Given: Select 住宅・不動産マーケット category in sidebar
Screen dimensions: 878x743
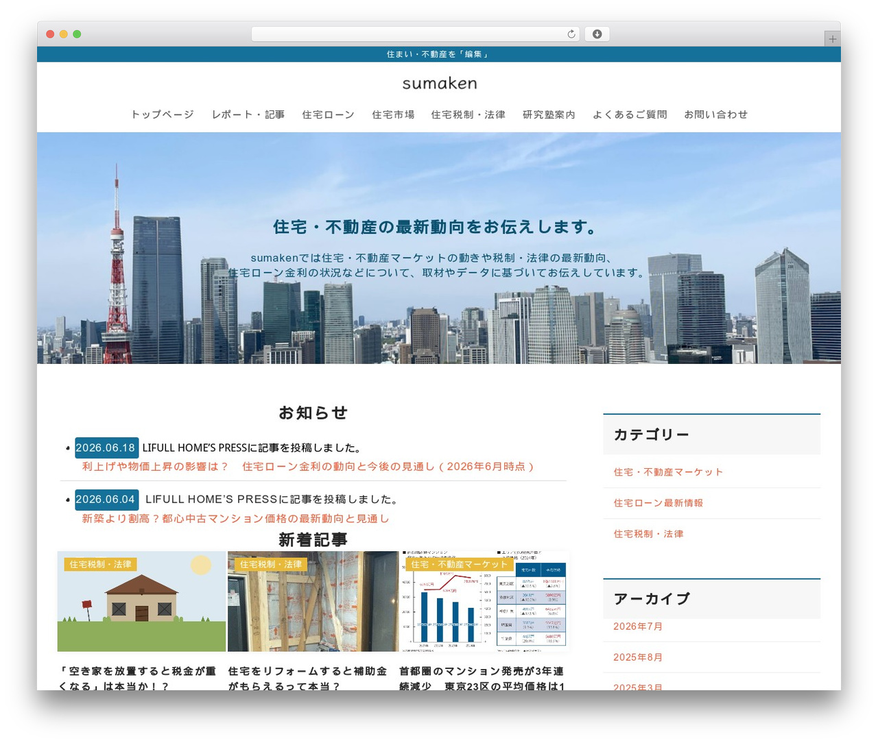Looking at the screenshot, I should click(668, 472).
